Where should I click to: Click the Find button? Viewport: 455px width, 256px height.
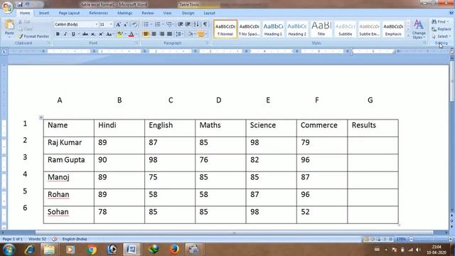(x=440, y=22)
